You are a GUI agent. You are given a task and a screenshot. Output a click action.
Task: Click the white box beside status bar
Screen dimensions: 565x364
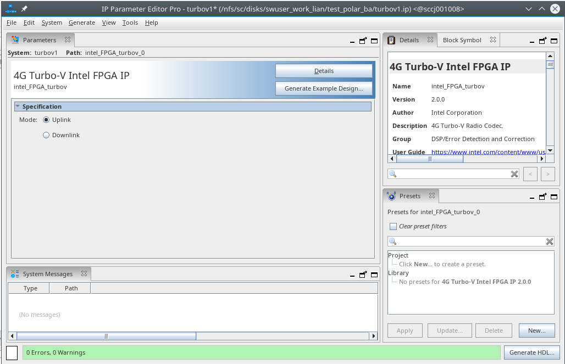(x=12, y=353)
